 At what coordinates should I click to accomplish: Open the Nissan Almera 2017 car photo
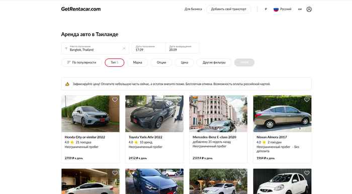tap(282, 114)
